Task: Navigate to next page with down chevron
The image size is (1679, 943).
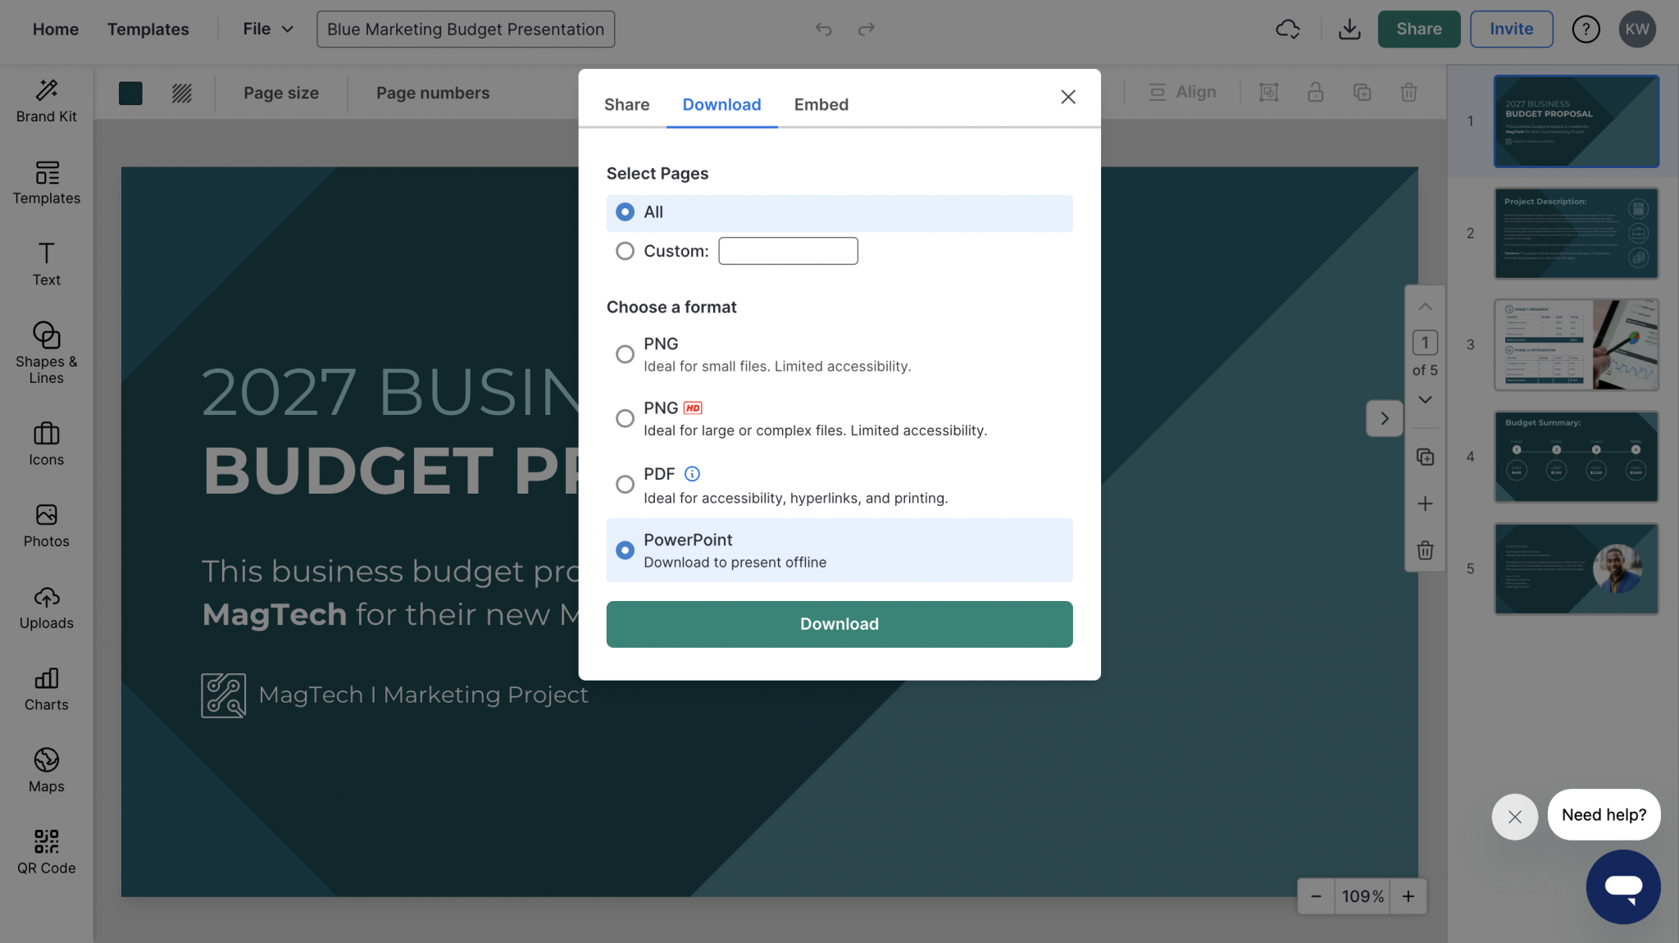Action: [1425, 399]
